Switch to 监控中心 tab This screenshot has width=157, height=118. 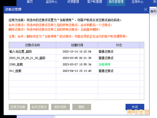(52, 2)
